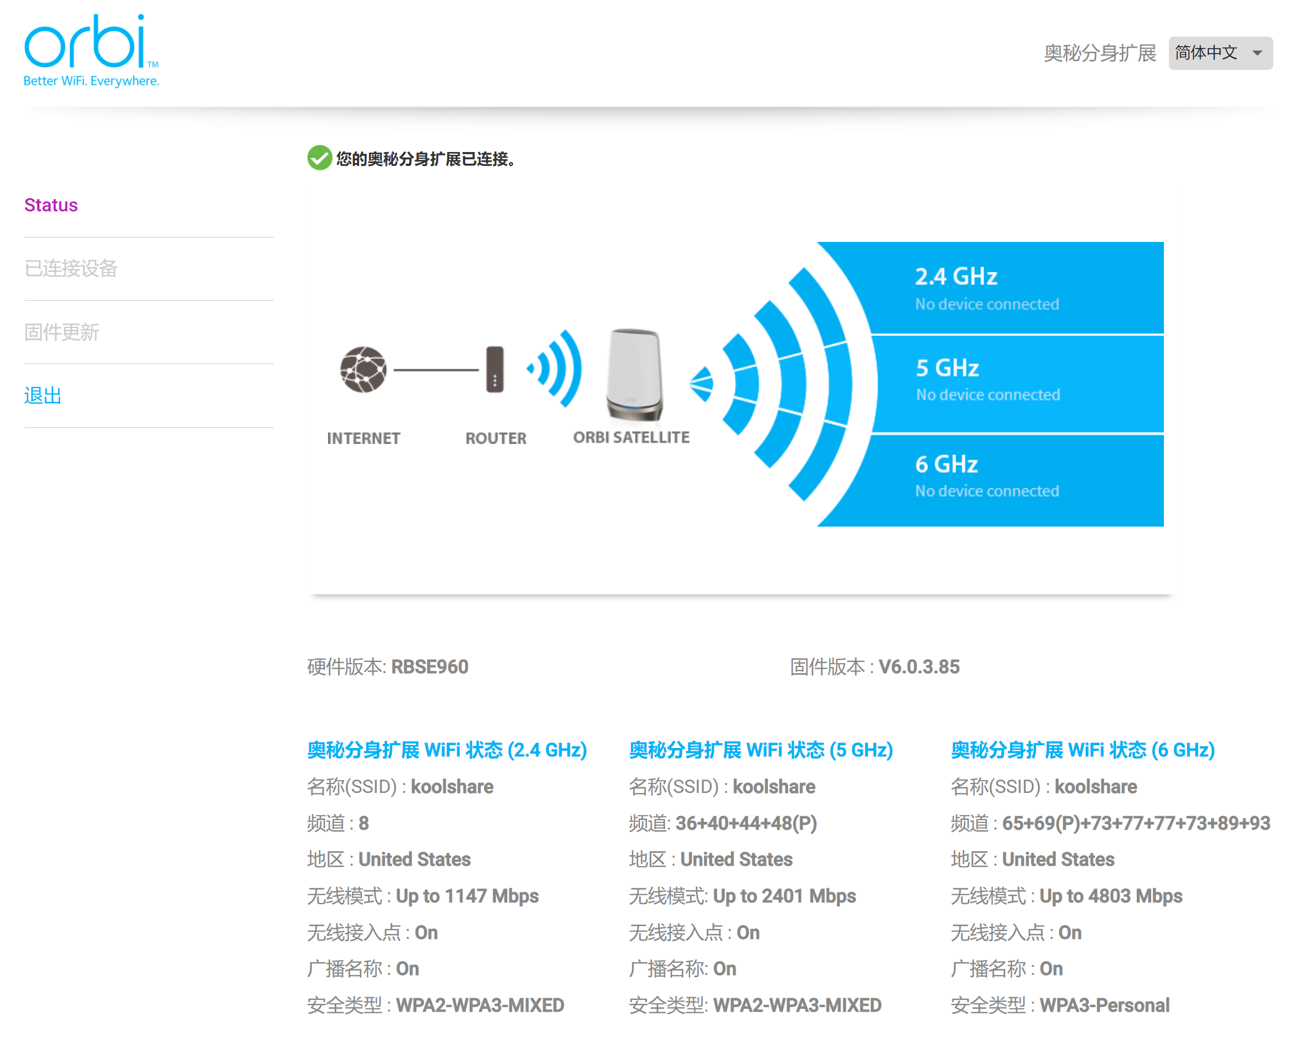Click the green connected checkmark icon

(319, 158)
